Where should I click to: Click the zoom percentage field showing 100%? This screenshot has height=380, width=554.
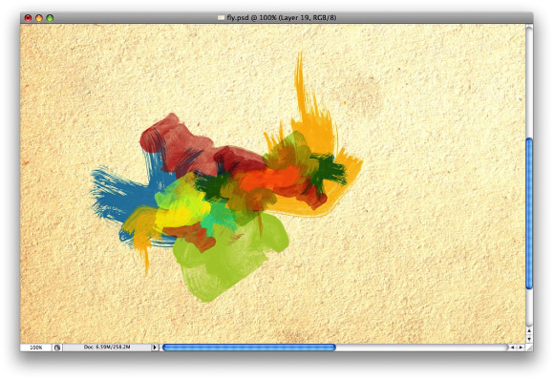pos(36,348)
